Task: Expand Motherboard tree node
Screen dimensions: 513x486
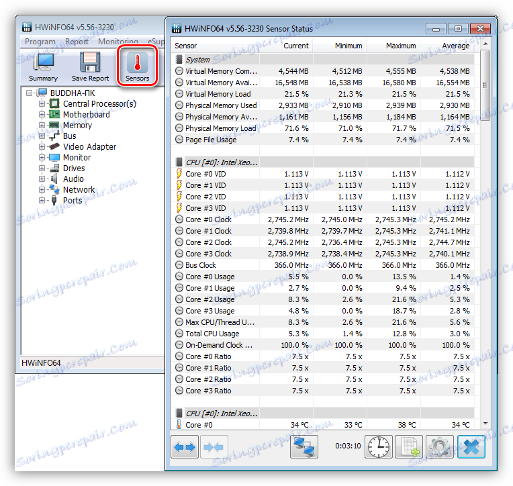Action: pos(42,115)
